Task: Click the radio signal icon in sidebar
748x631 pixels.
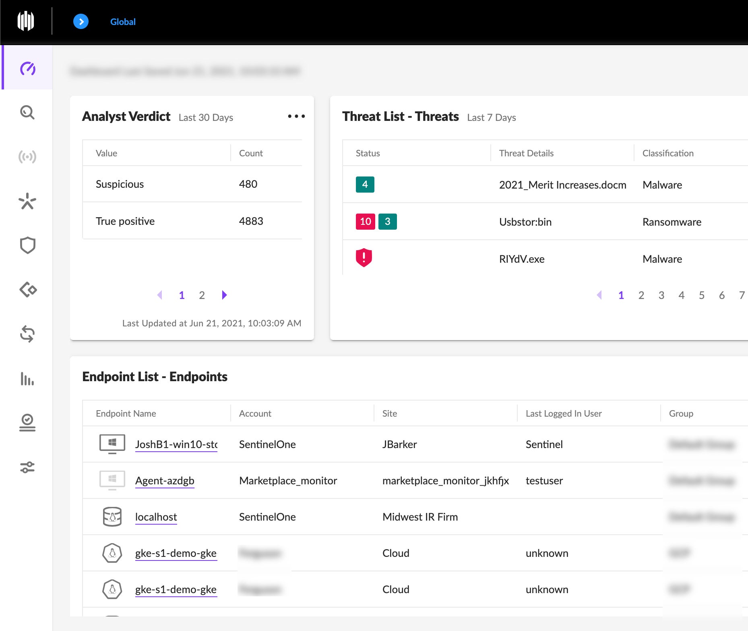Action: click(x=27, y=156)
